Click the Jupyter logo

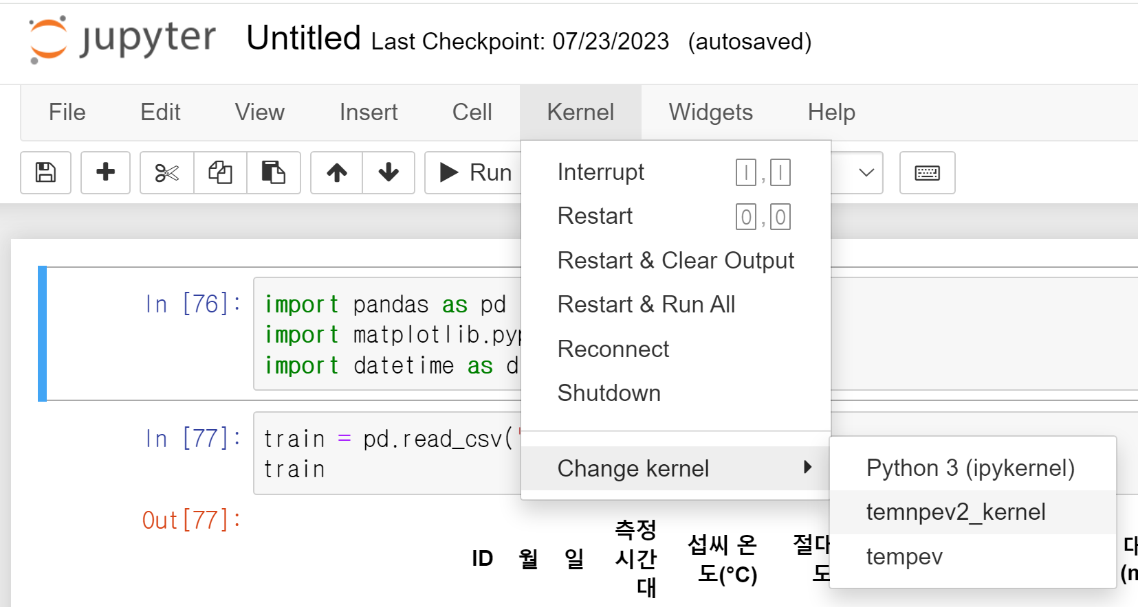coord(122,39)
